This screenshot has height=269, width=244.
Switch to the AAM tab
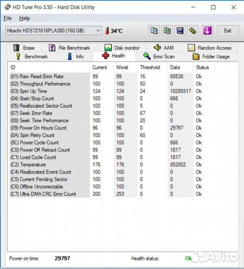tap(164, 48)
